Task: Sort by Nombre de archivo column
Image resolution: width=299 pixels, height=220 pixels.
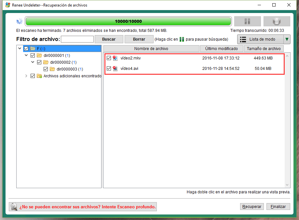Action: [x=151, y=48]
